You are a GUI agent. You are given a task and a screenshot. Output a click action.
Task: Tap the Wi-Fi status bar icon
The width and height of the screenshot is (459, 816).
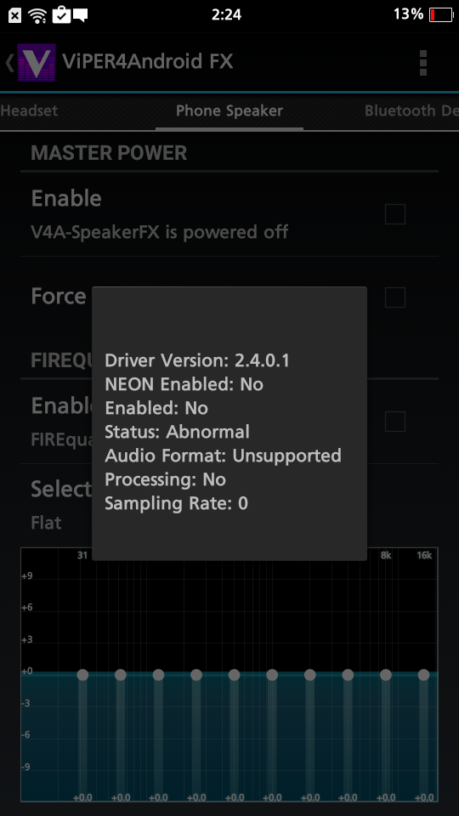(37, 14)
